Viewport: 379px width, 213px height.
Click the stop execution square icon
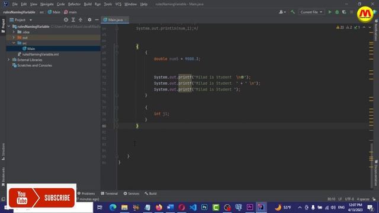click(x=351, y=12)
